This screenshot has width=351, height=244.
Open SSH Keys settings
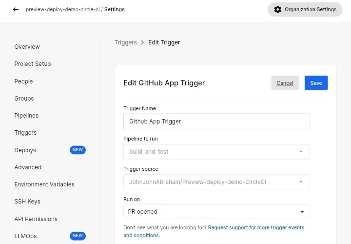(x=27, y=202)
